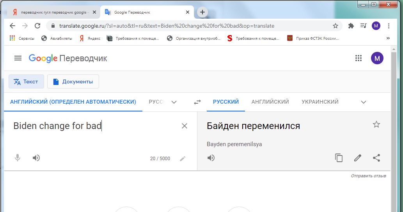The image size is (403, 212).
Task: Click the page vertical scrollbar up arrow
Action: (x=394, y=49)
